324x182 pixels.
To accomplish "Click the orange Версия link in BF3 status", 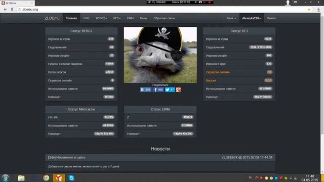I will tap(211, 80).
